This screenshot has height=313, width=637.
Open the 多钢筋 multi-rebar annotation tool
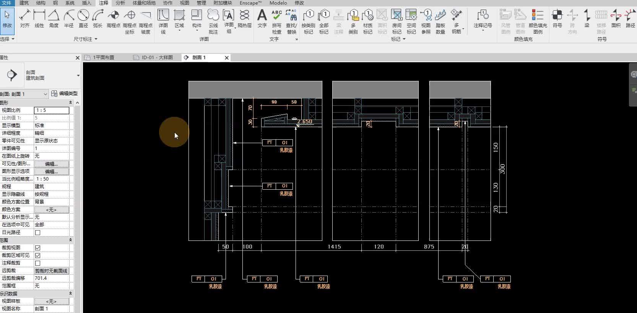(x=457, y=22)
